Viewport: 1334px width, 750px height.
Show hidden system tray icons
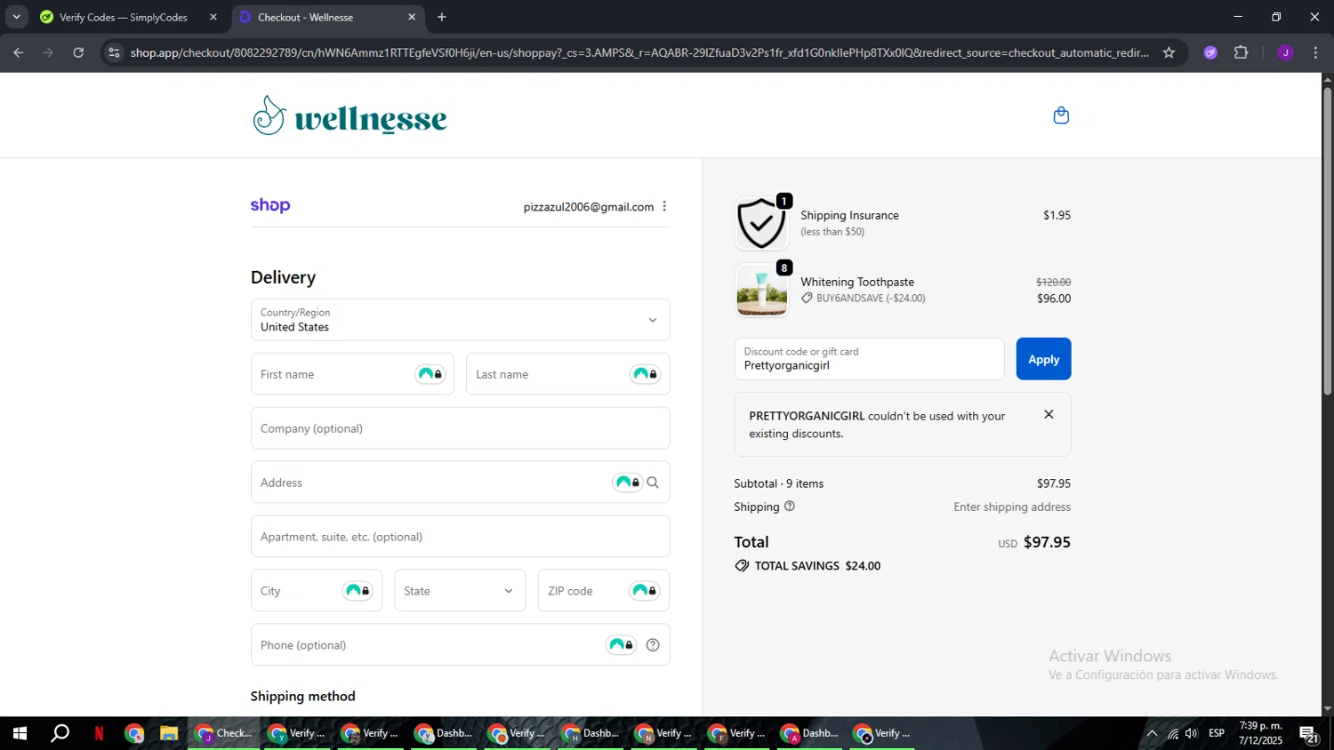point(1152,734)
